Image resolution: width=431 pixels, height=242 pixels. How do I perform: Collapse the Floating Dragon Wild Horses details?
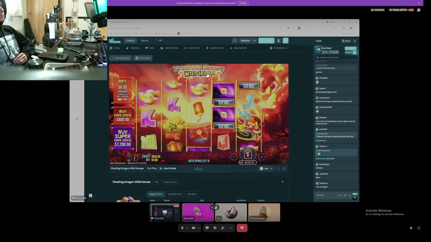click(283, 182)
